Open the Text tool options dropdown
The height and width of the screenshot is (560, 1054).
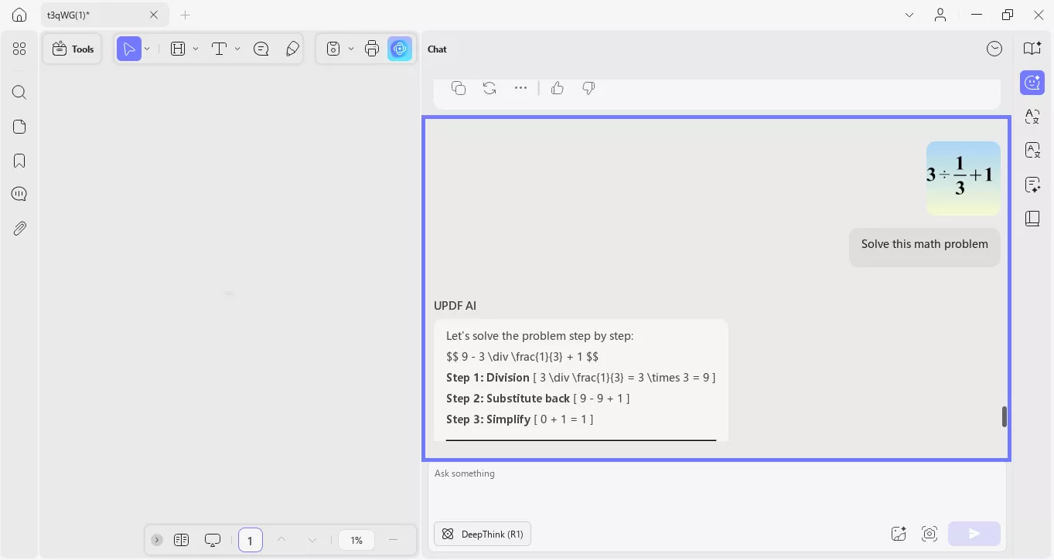tap(237, 48)
